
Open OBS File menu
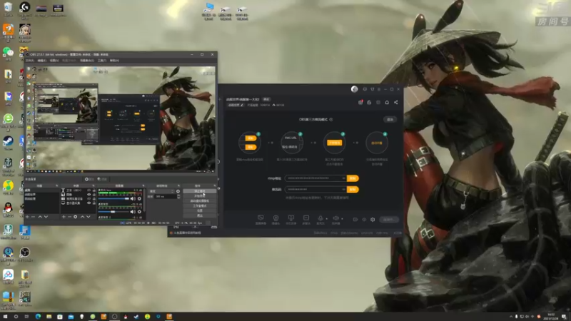pos(30,61)
